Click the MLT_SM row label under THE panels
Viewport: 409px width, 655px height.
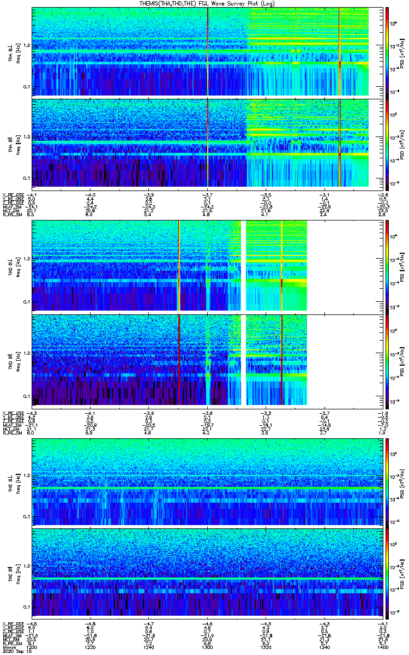11,640
